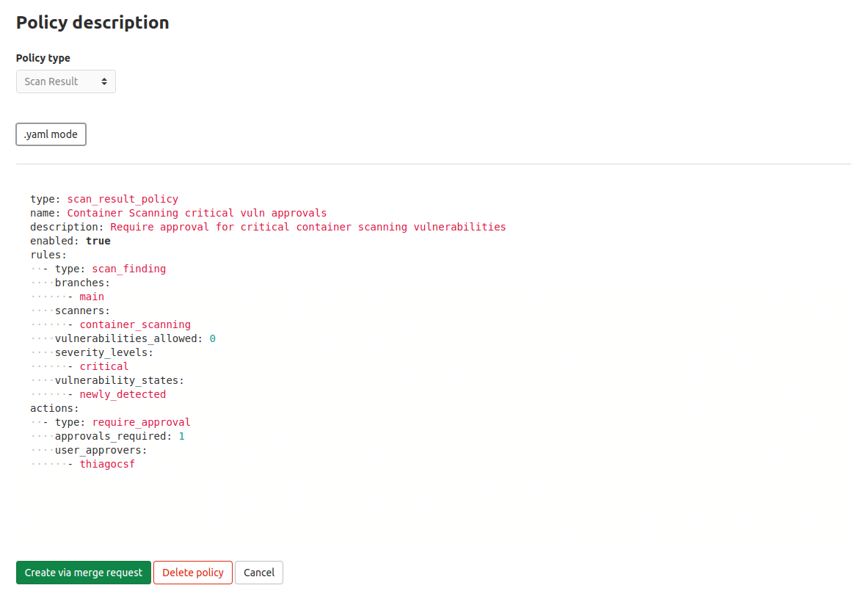Switch to .yaml mode
The image size is (866, 599).
pyautogui.click(x=51, y=134)
